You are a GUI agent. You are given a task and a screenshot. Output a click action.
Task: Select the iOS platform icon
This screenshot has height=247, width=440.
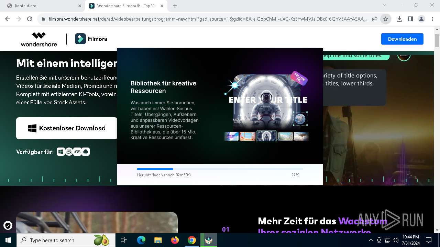[77, 152]
